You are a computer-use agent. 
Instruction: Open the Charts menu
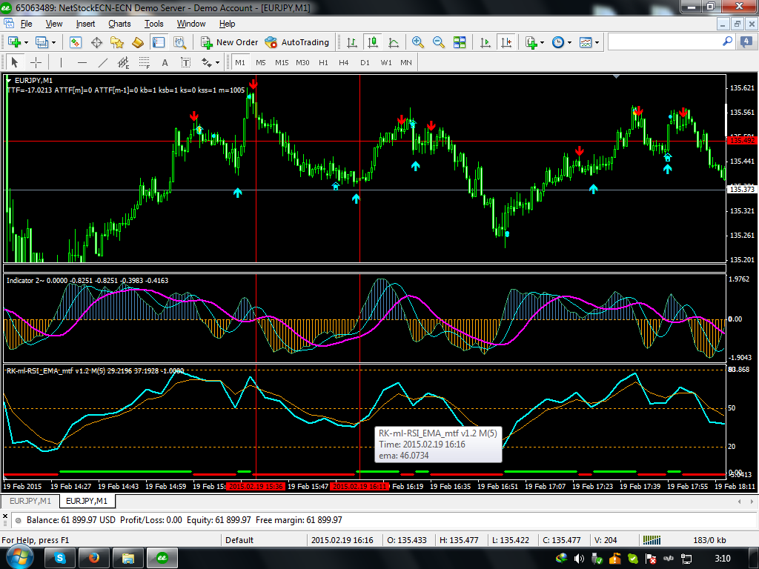pos(119,24)
